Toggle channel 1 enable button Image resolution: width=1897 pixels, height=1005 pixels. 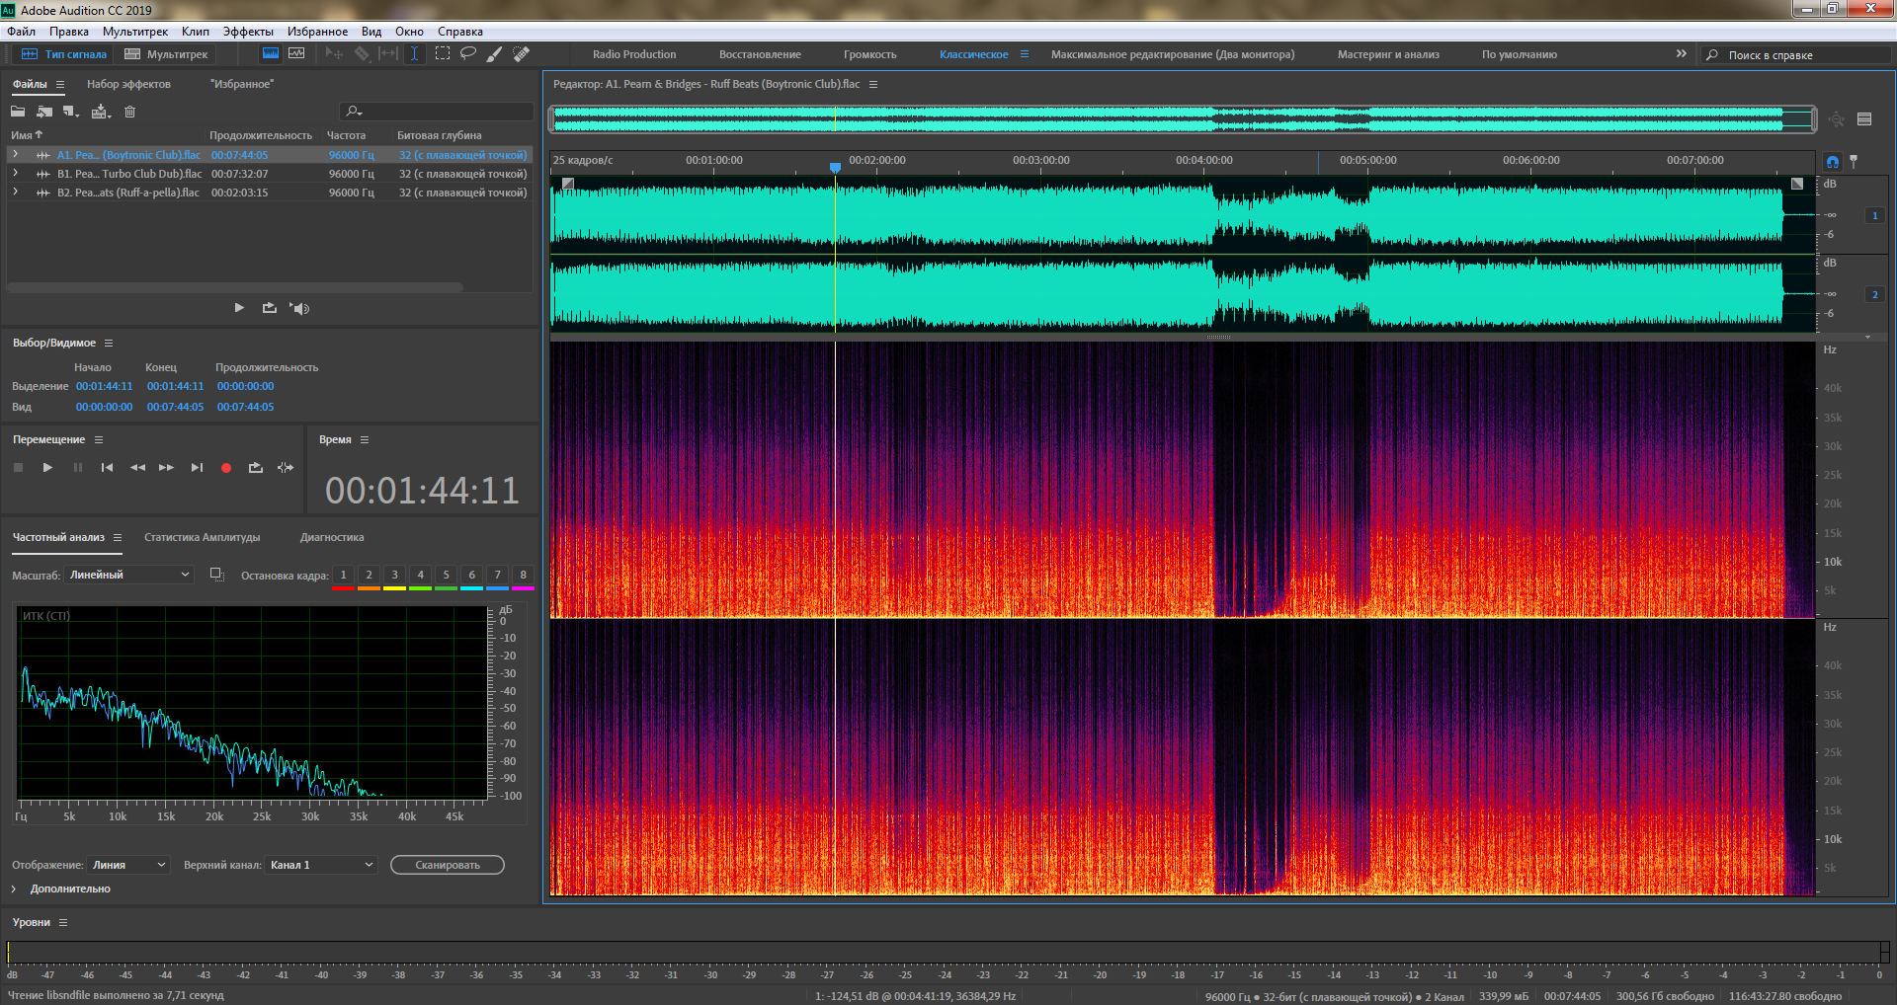1874,215
